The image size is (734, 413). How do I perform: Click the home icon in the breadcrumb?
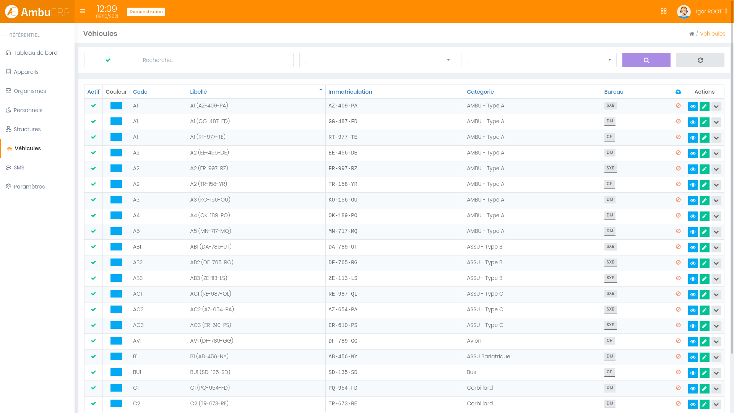(692, 34)
